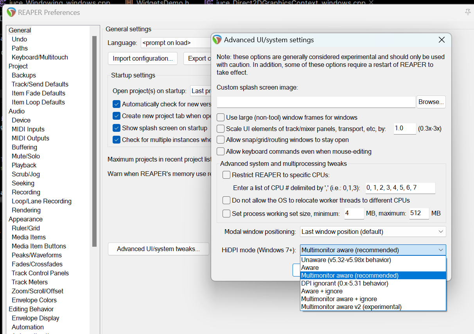This screenshot has height=334, width=474.
Task: Select Undo in preferences tree
Action: [x=19, y=39]
